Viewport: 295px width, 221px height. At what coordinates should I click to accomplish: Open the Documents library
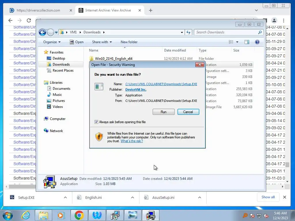coord(61,89)
